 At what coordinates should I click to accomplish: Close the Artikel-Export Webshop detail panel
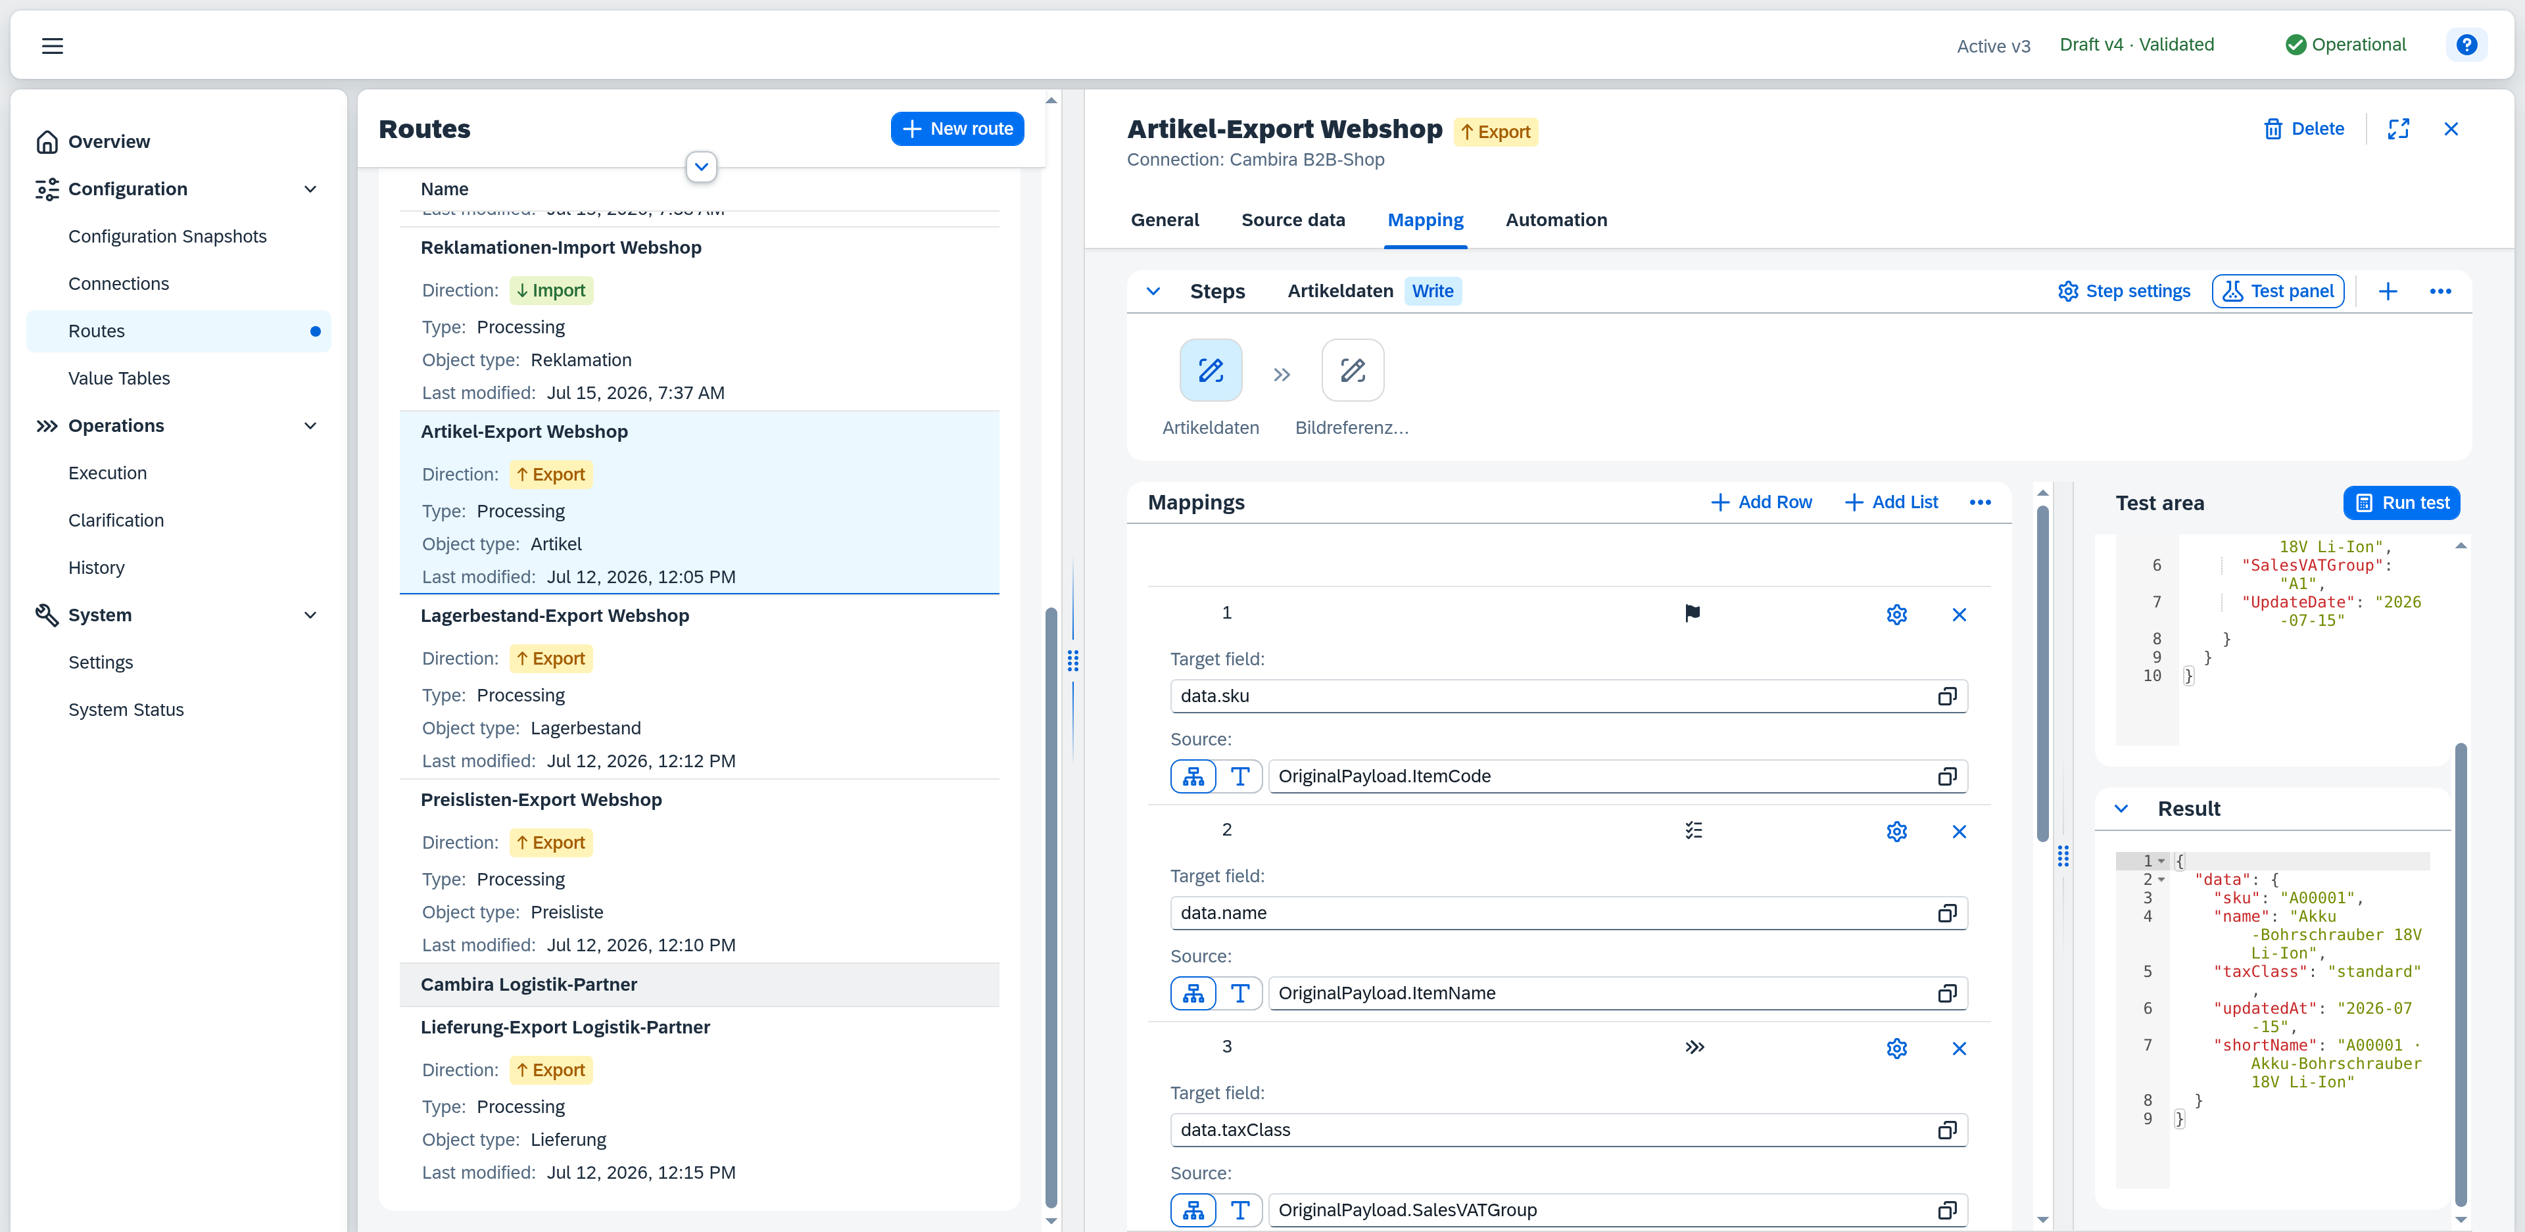point(2451,128)
